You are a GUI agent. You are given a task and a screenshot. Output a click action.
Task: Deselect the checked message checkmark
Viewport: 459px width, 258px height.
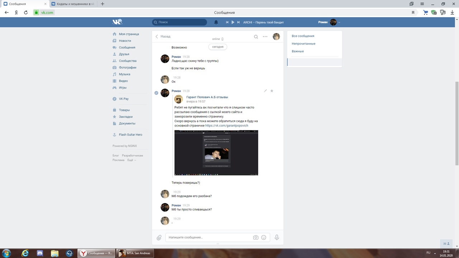click(x=156, y=93)
